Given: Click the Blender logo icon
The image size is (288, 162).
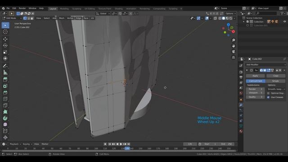Looking at the screenshot, I should [x=3, y=8].
